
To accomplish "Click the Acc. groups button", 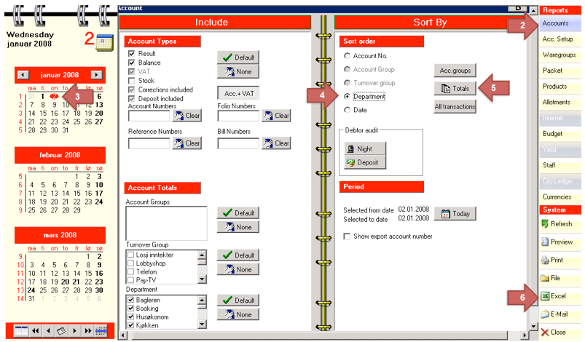I will (x=455, y=71).
